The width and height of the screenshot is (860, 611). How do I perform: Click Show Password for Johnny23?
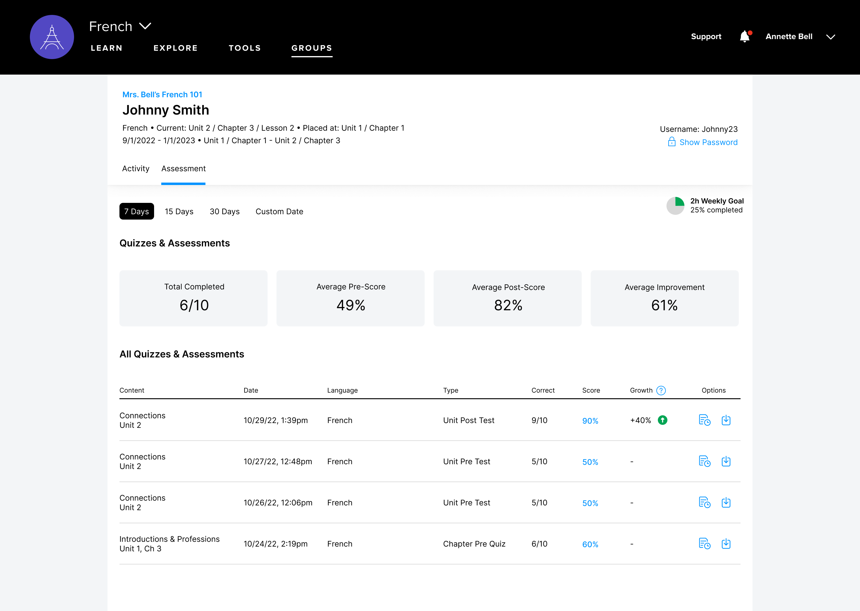click(x=708, y=142)
